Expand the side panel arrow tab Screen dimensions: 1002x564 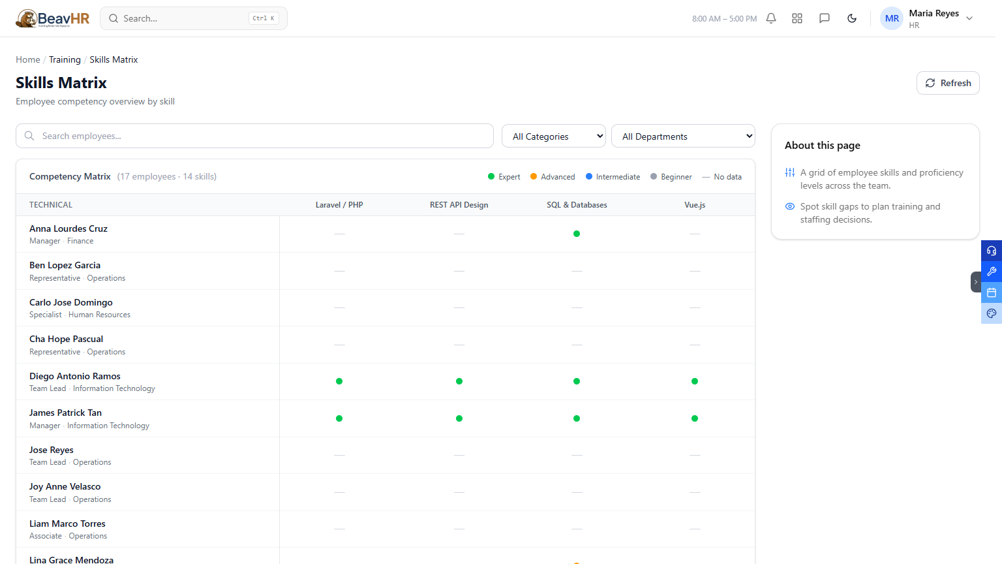(976, 282)
